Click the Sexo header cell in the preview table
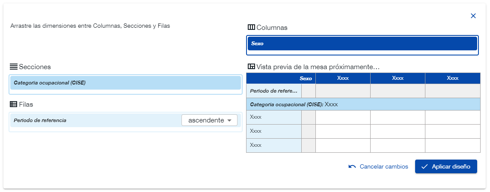490x192 pixels. [x=281, y=78]
